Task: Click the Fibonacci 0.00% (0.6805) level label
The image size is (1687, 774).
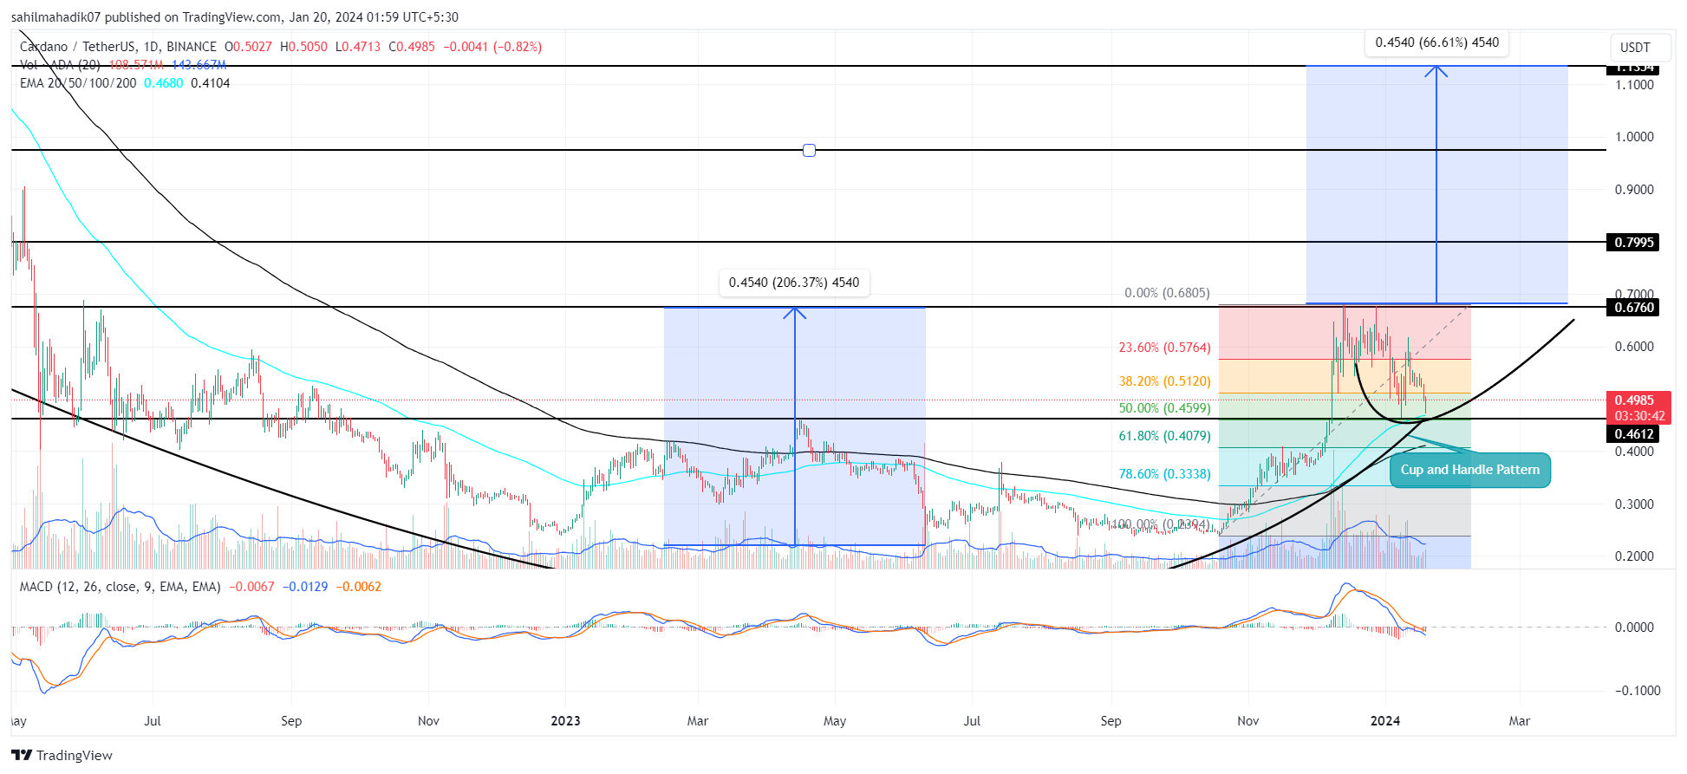Action: point(1167,293)
